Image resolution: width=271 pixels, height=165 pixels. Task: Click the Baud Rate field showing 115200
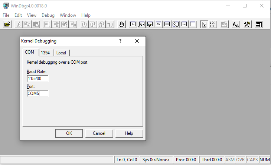[37, 79]
